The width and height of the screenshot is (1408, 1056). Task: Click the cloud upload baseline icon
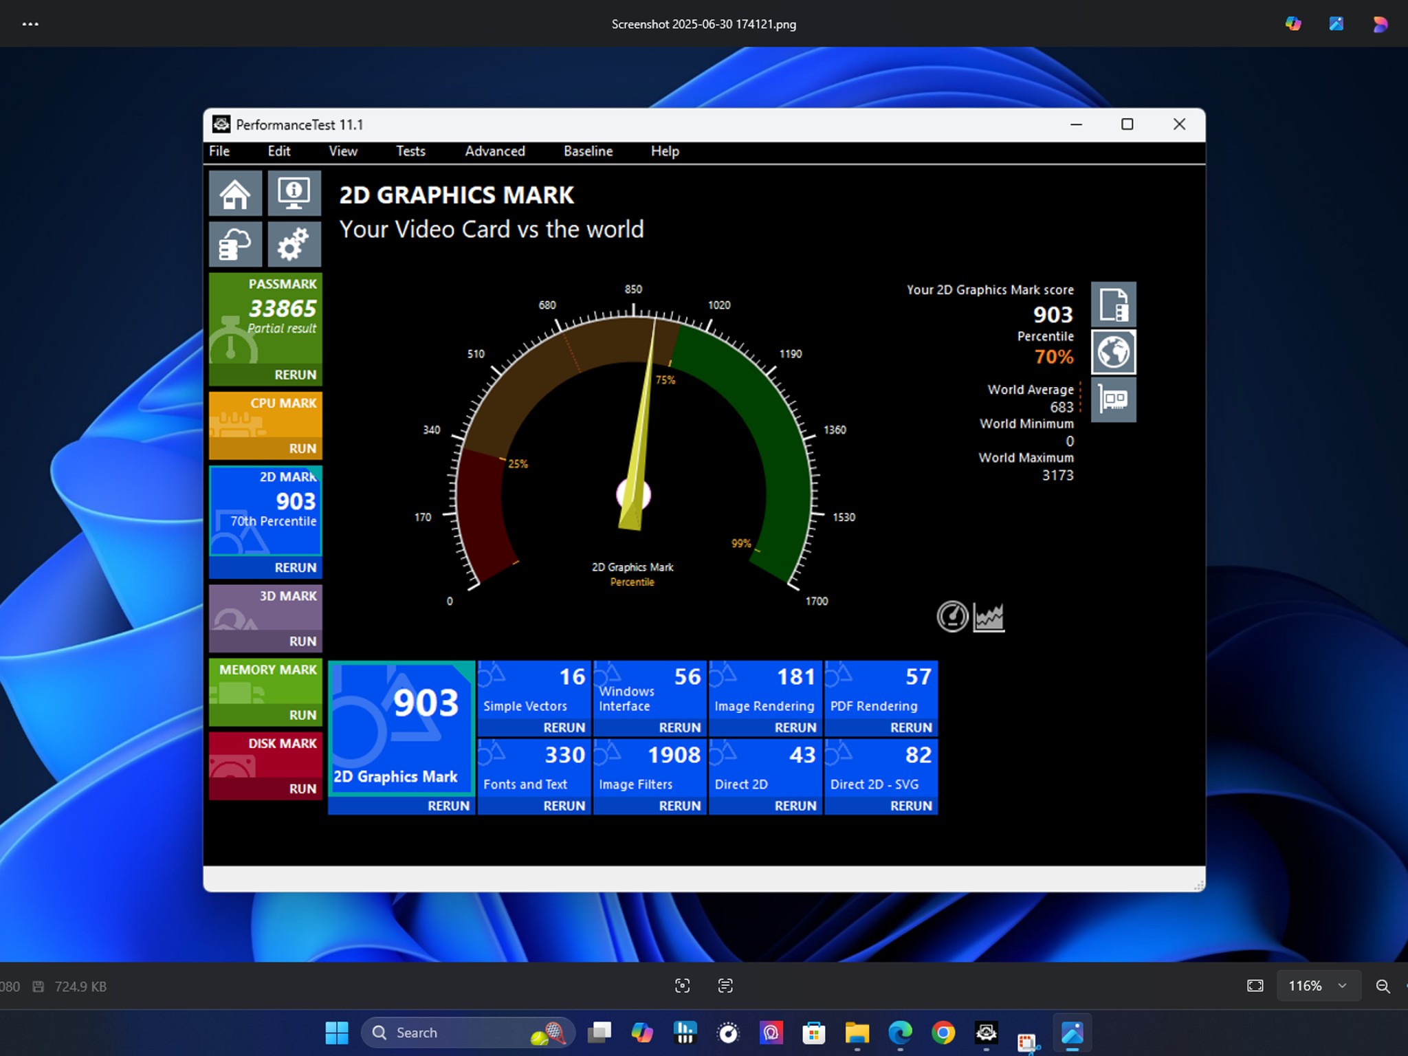pos(235,244)
